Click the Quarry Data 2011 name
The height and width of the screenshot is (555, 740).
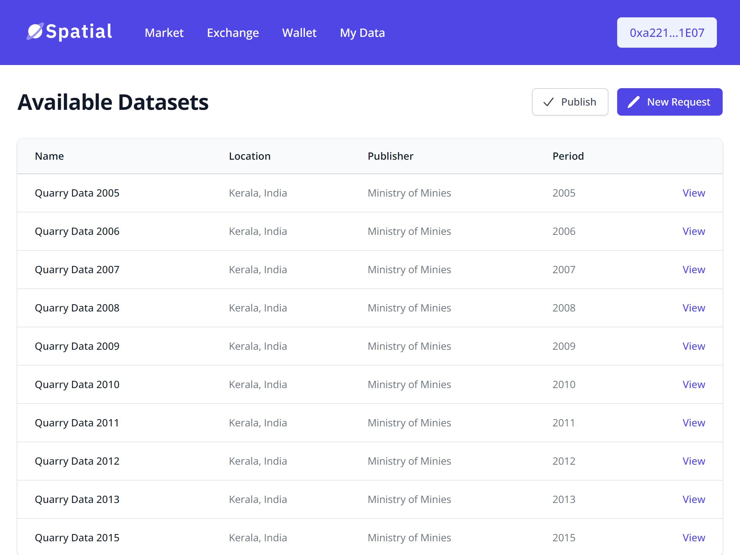pyautogui.click(x=77, y=423)
